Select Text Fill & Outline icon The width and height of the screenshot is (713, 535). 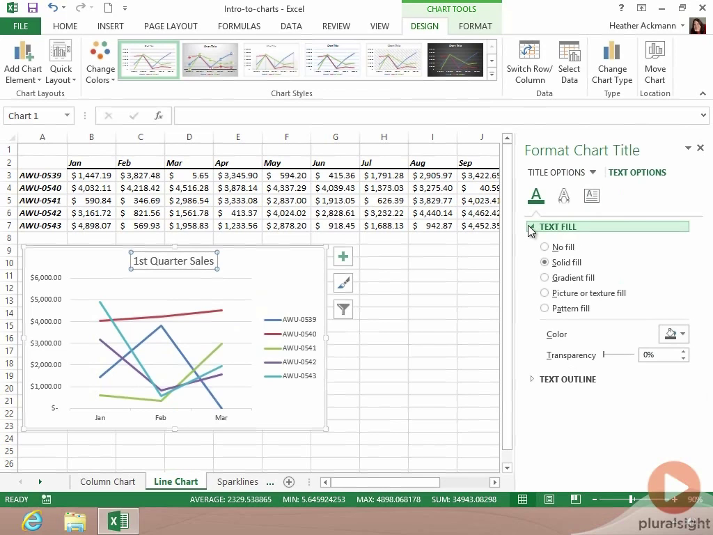[536, 196]
